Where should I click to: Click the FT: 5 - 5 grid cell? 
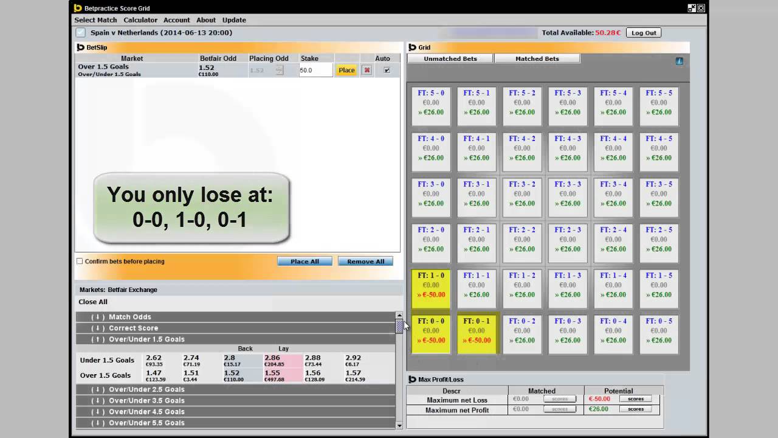click(x=659, y=106)
